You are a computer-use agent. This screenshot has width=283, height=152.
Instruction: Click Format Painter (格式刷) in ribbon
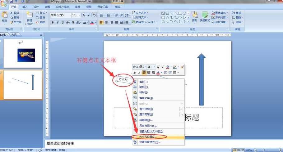pyautogui.click(x=16, y=22)
